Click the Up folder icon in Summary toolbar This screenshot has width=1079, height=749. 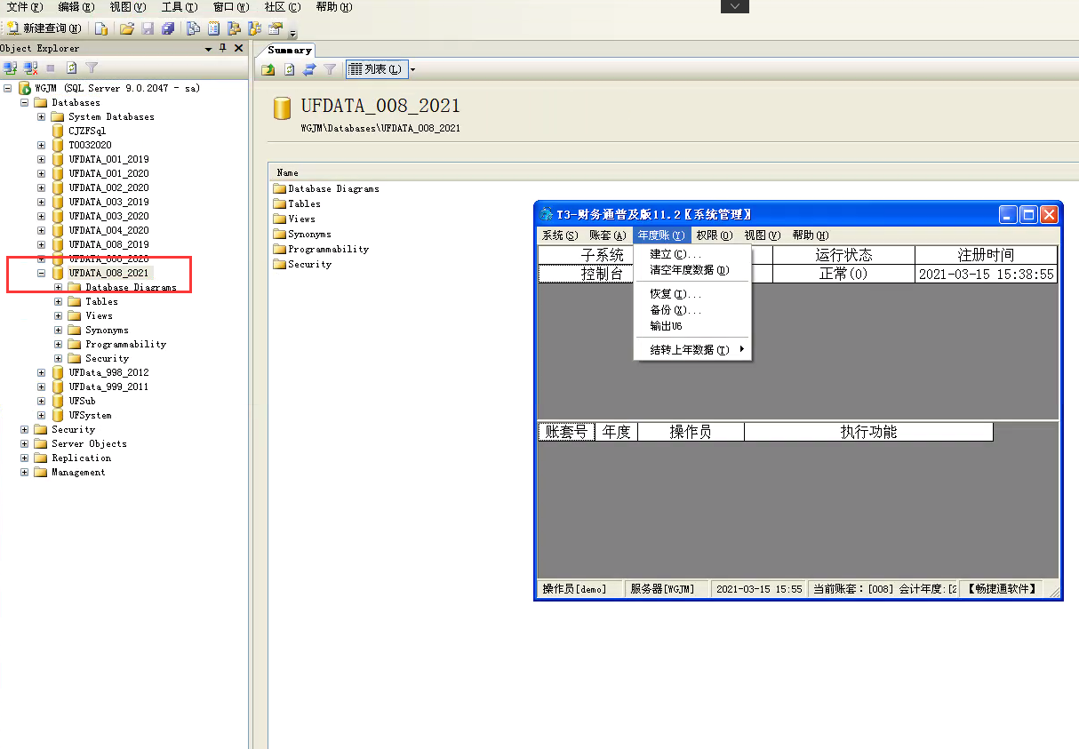tap(268, 69)
